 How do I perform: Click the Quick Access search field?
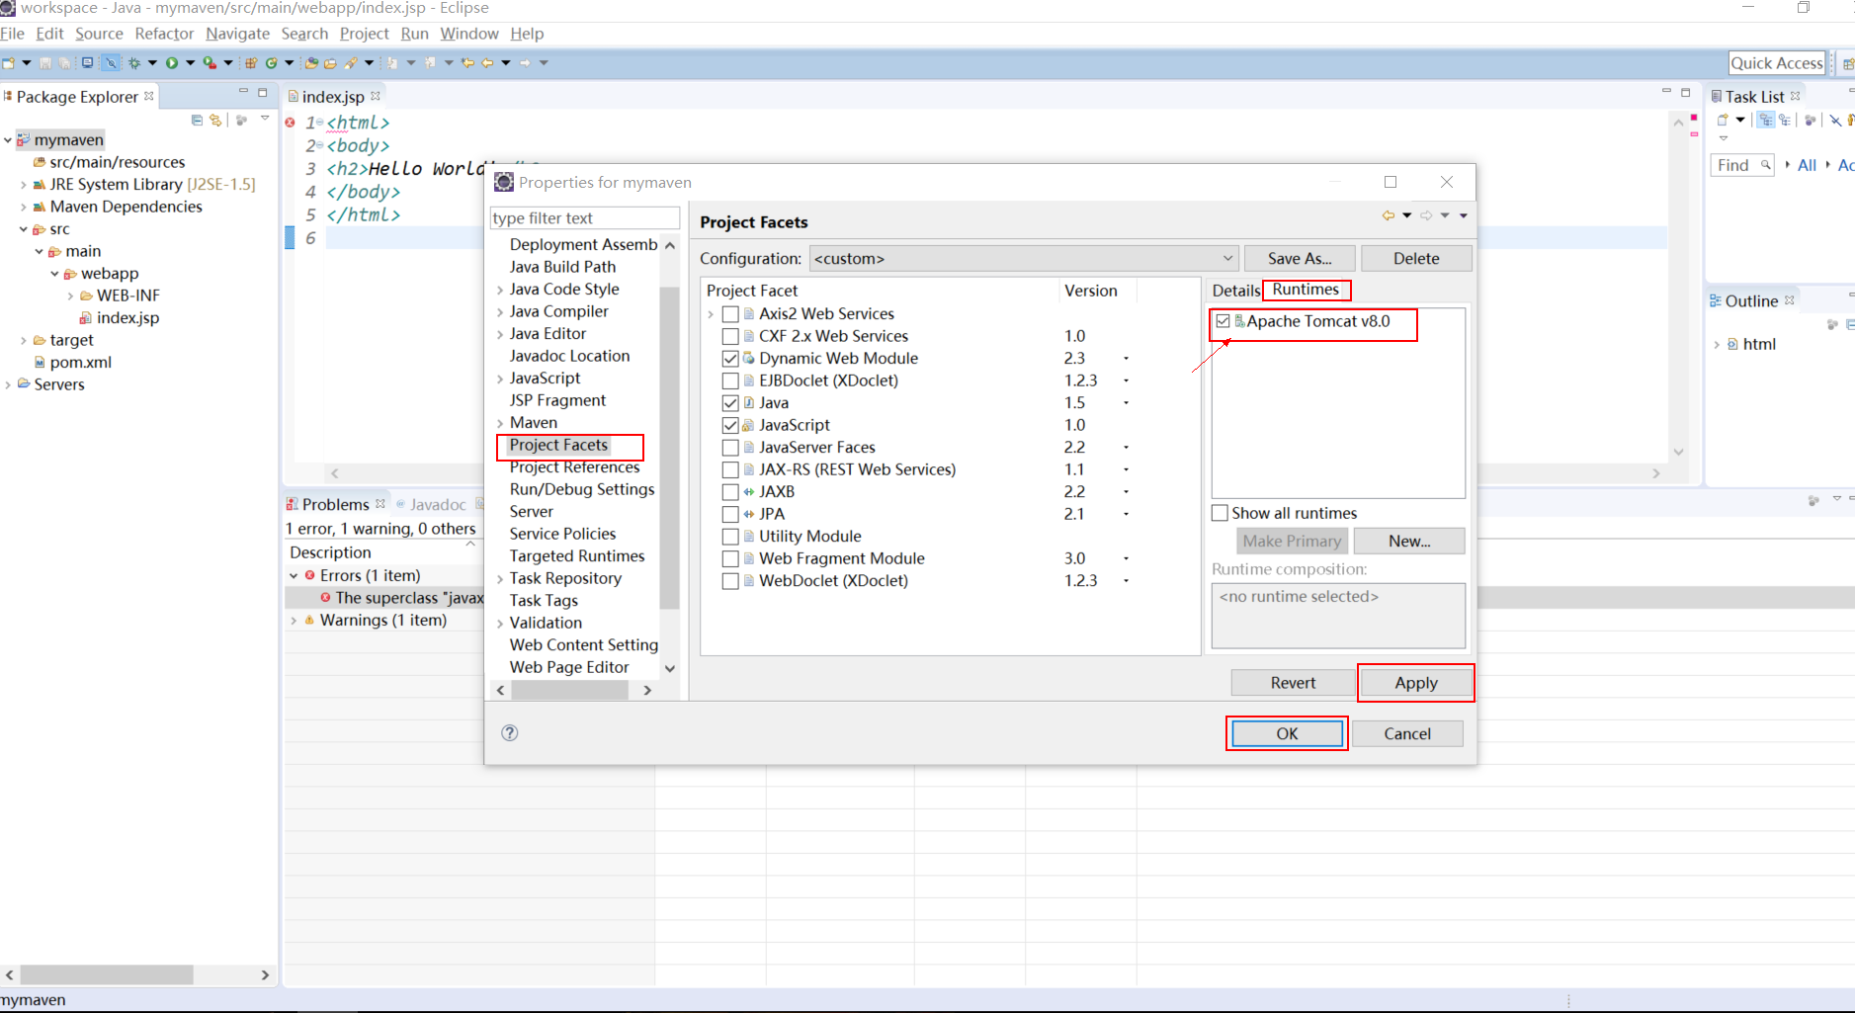[x=1776, y=63]
